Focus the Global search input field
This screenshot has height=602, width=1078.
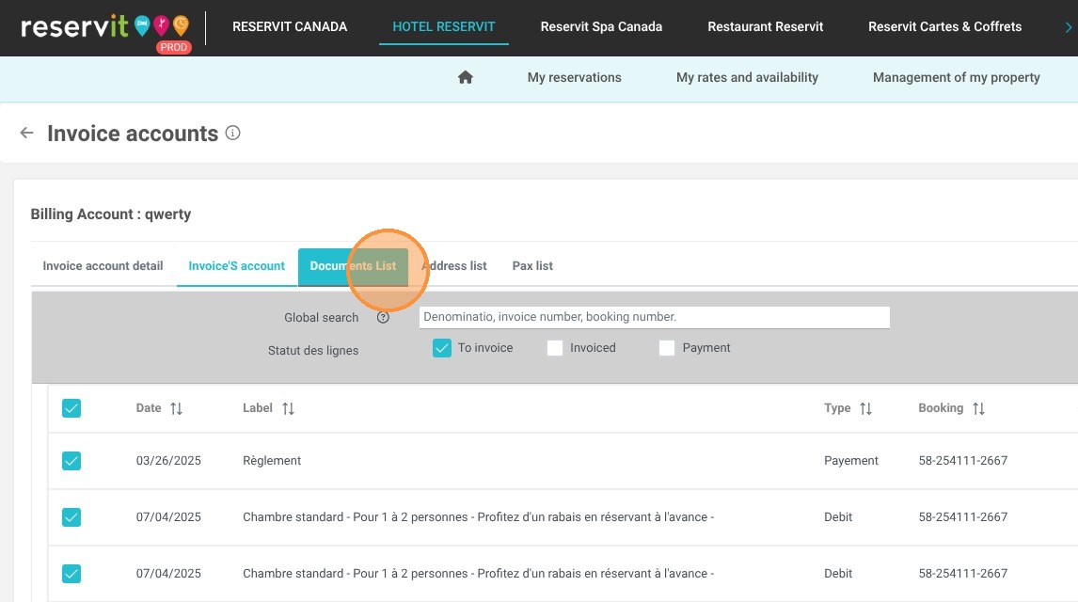pyautogui.click(x=655, y=317)
